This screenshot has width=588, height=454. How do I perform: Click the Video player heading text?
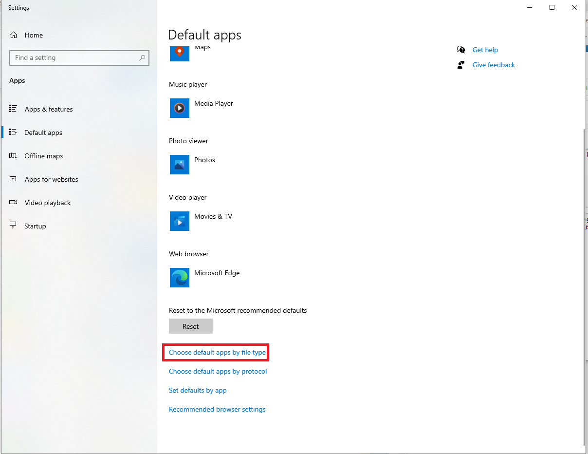pos(188,197)
